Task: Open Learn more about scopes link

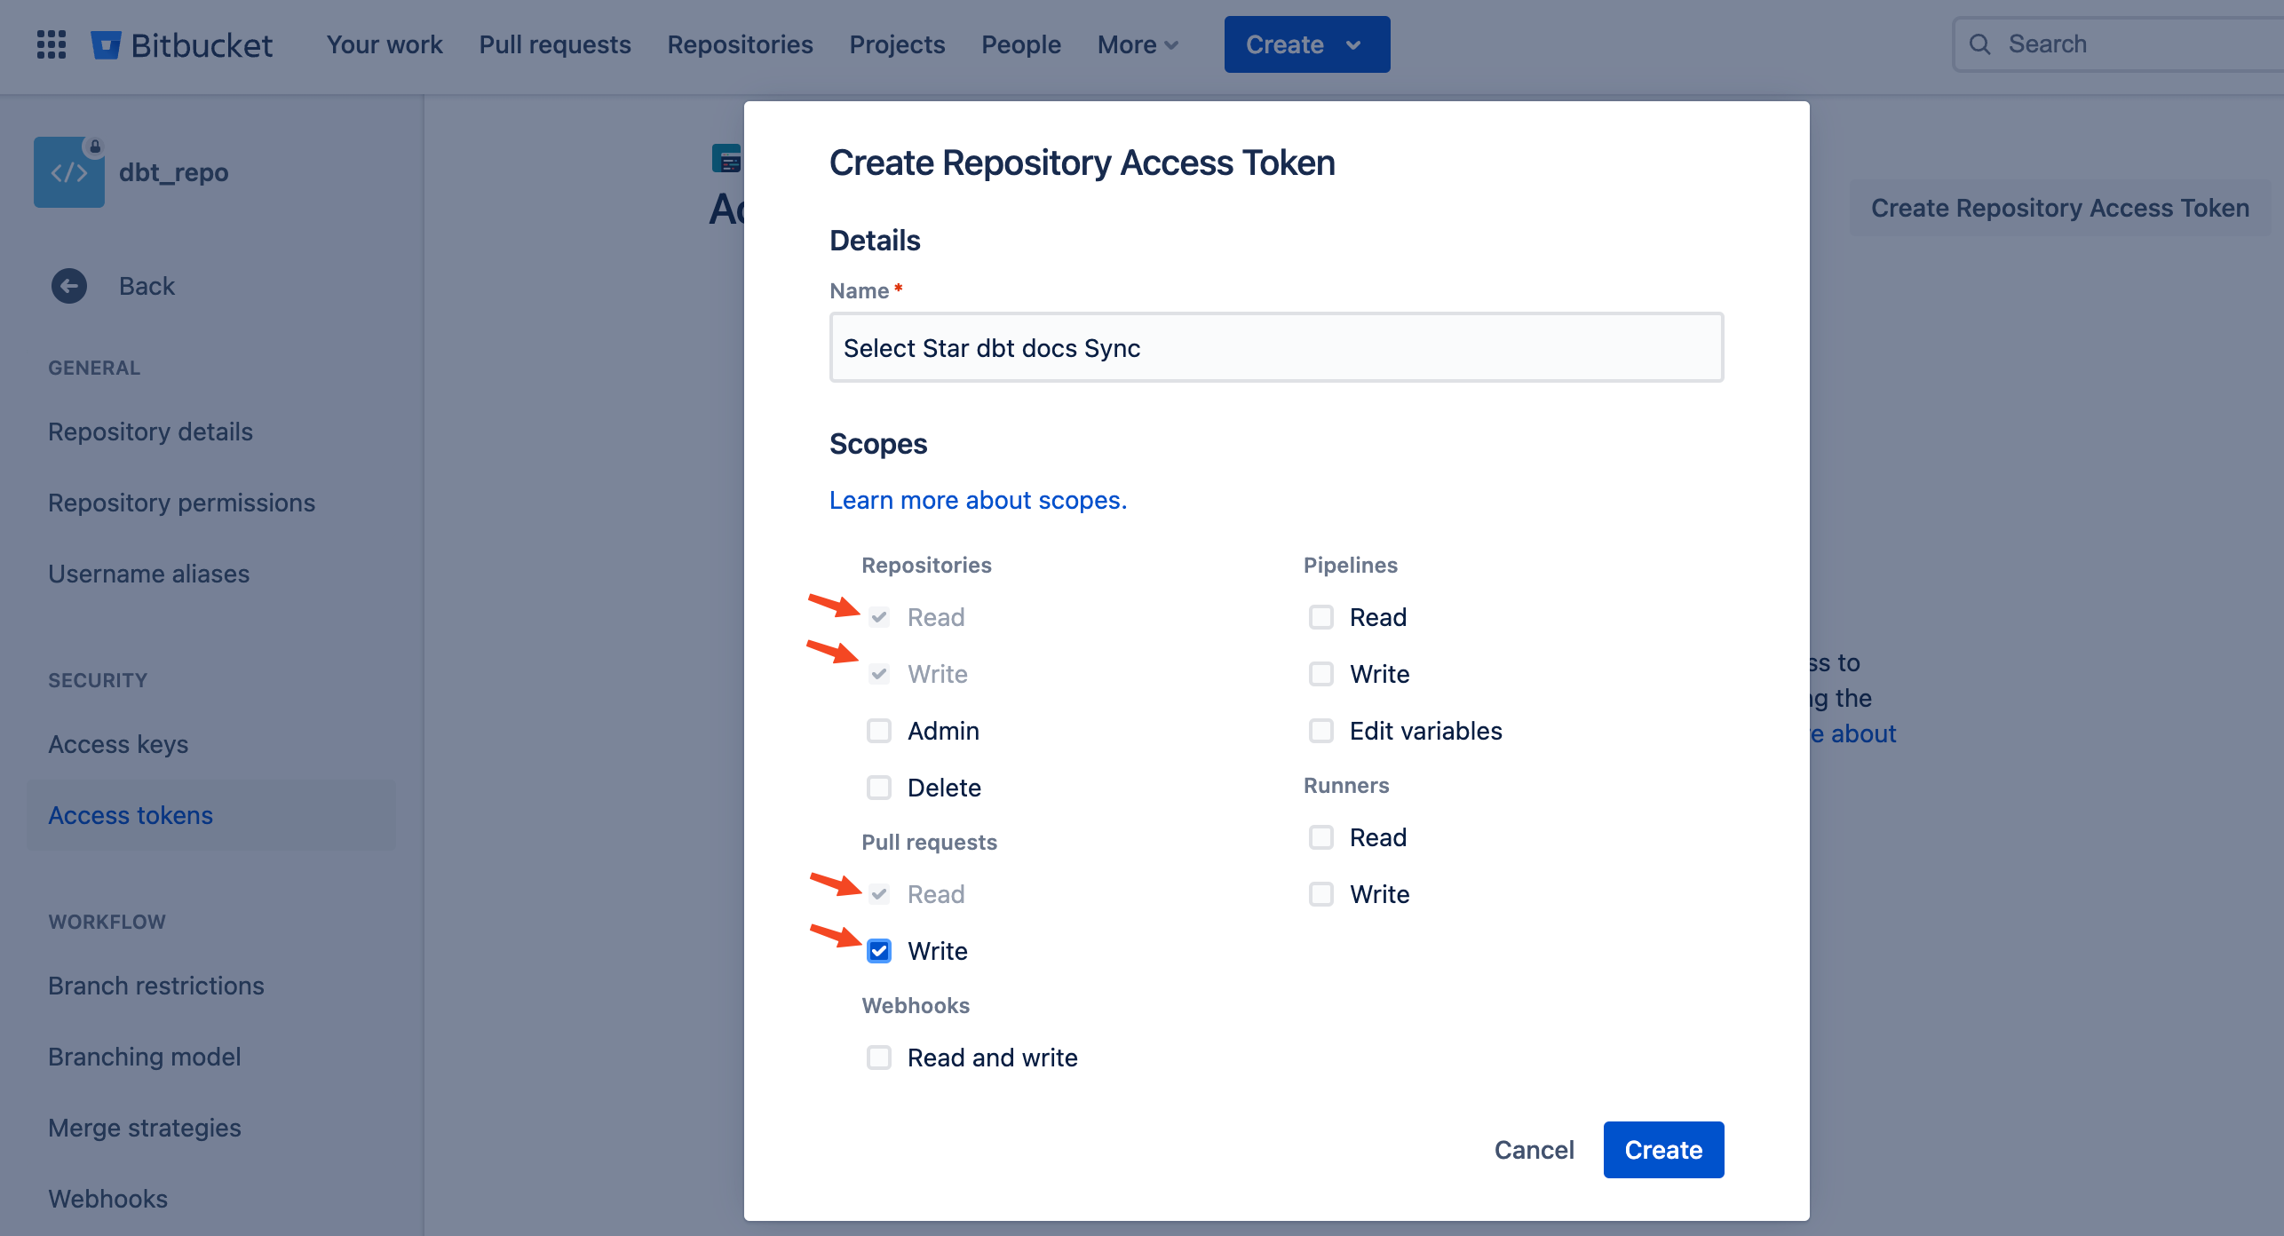Action: 978,500
